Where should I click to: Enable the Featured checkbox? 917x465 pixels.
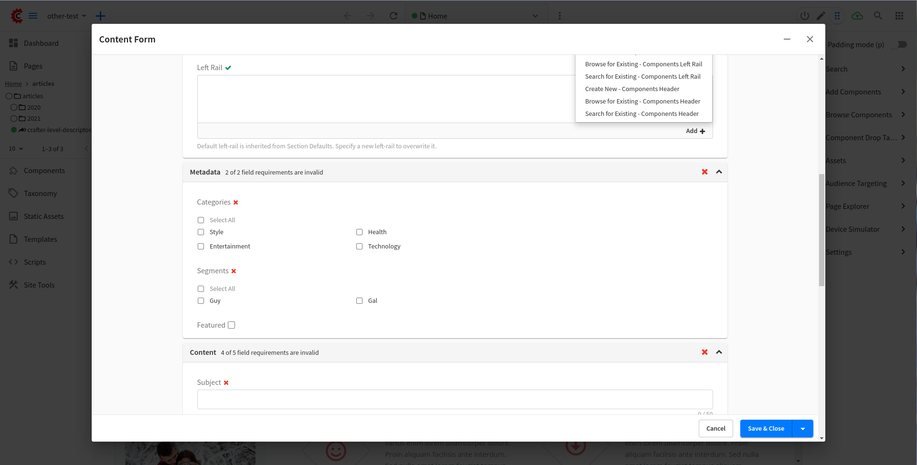pos(232,325)
